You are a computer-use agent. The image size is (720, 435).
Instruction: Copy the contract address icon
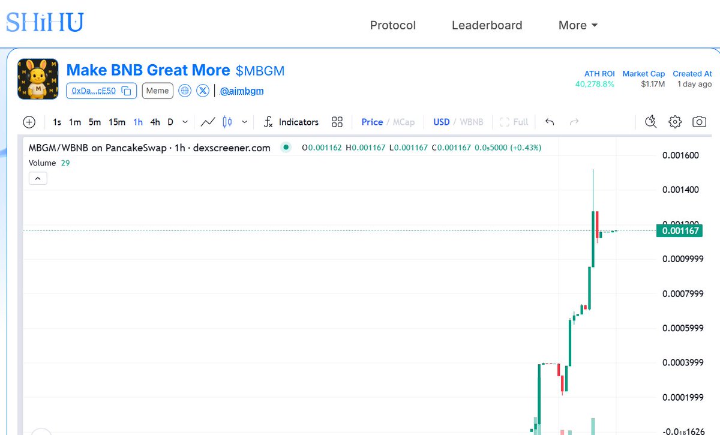point(127,91)
